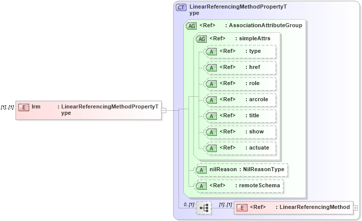Click the 'title' attribute name

click(254, 115)
